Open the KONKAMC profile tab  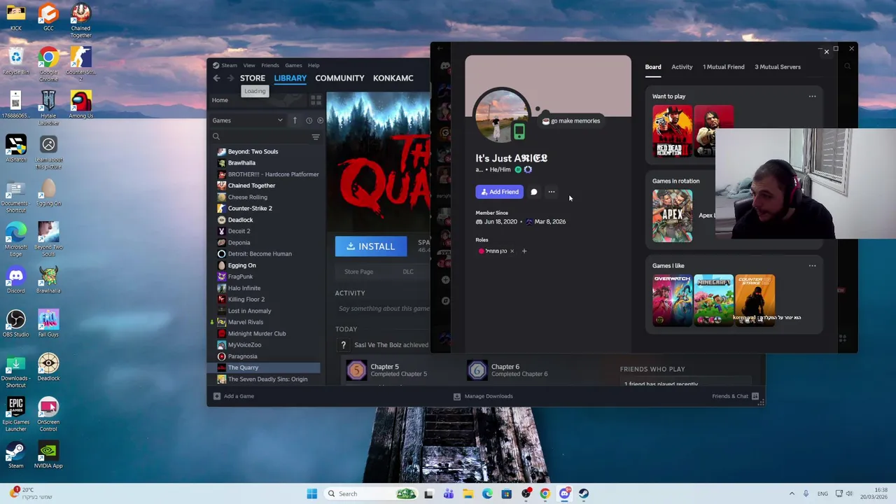(393, 78)
